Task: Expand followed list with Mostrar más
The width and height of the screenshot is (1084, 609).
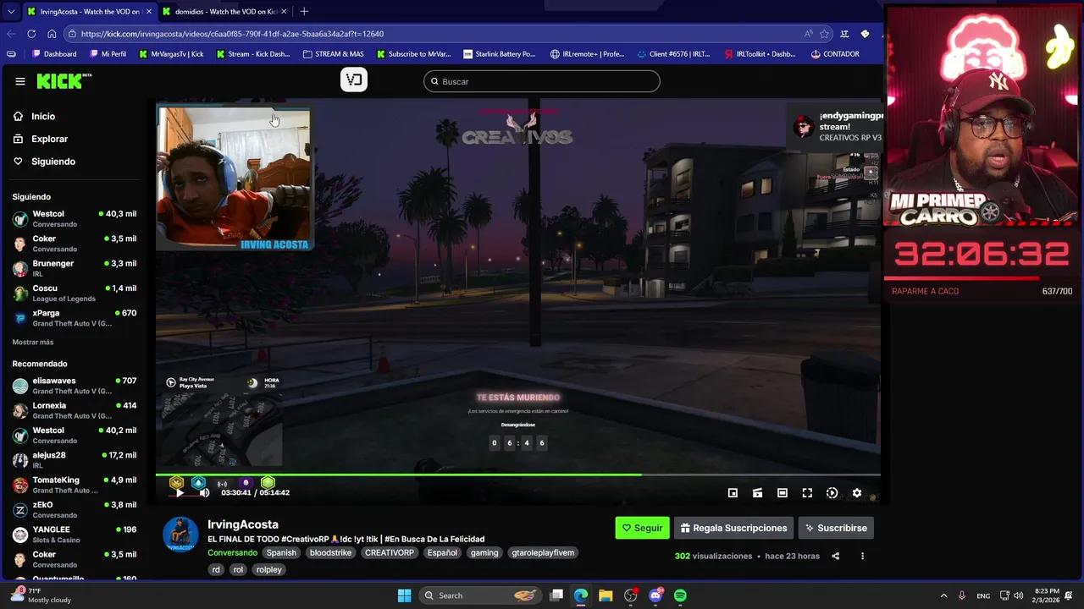Action: (x=33, y=343)
